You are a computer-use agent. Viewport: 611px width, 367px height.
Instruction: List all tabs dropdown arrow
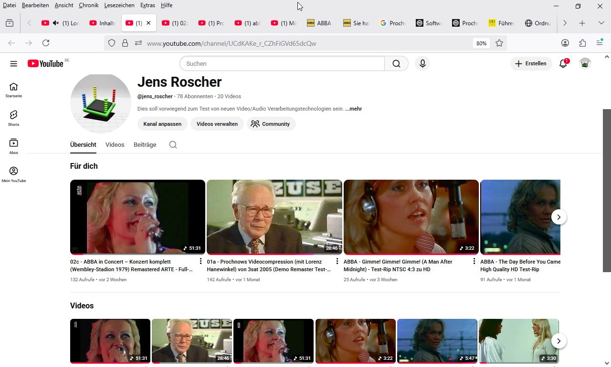[601, 23]
